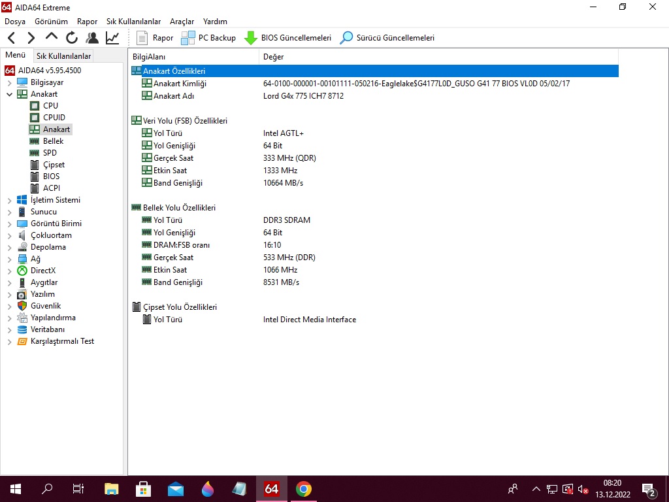Viewport: 669px width, 502px height.
Task: Open the Windows Start menu
Action: (x=16, y=489)
